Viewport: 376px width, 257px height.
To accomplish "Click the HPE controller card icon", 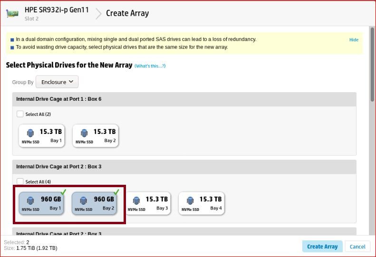I will (x=12, y=13).
